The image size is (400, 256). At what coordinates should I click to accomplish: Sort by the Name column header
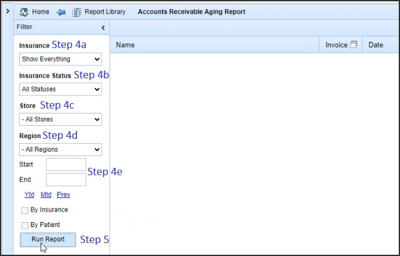coord(214,45)
